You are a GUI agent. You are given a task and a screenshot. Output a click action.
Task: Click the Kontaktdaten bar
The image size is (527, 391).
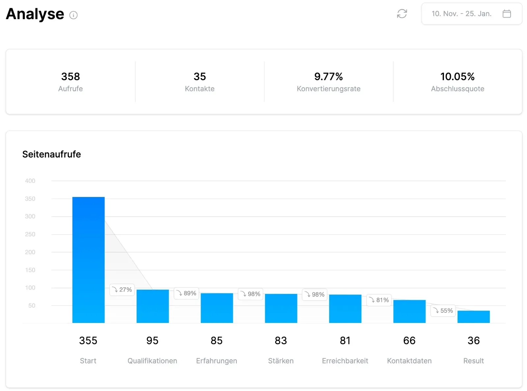click(409, 311)
